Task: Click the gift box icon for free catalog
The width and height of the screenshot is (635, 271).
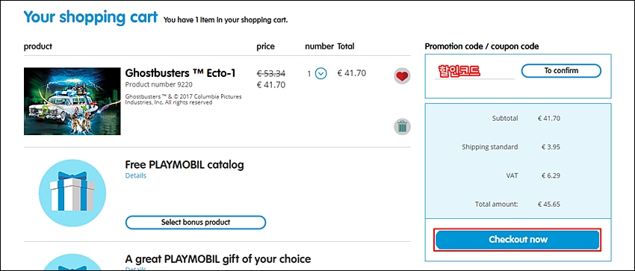Action: pos(72,193)
